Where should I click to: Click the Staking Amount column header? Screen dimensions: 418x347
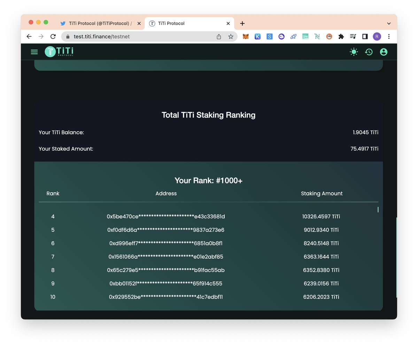[322, 193]
